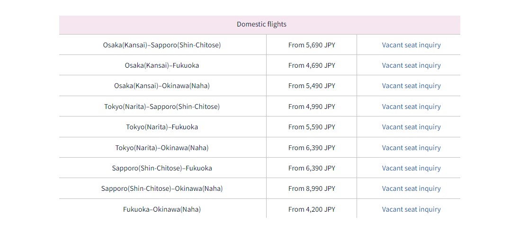Open vacant seat inquiry for Osaka(Kansai)–Fukuoka

[411, 65]
